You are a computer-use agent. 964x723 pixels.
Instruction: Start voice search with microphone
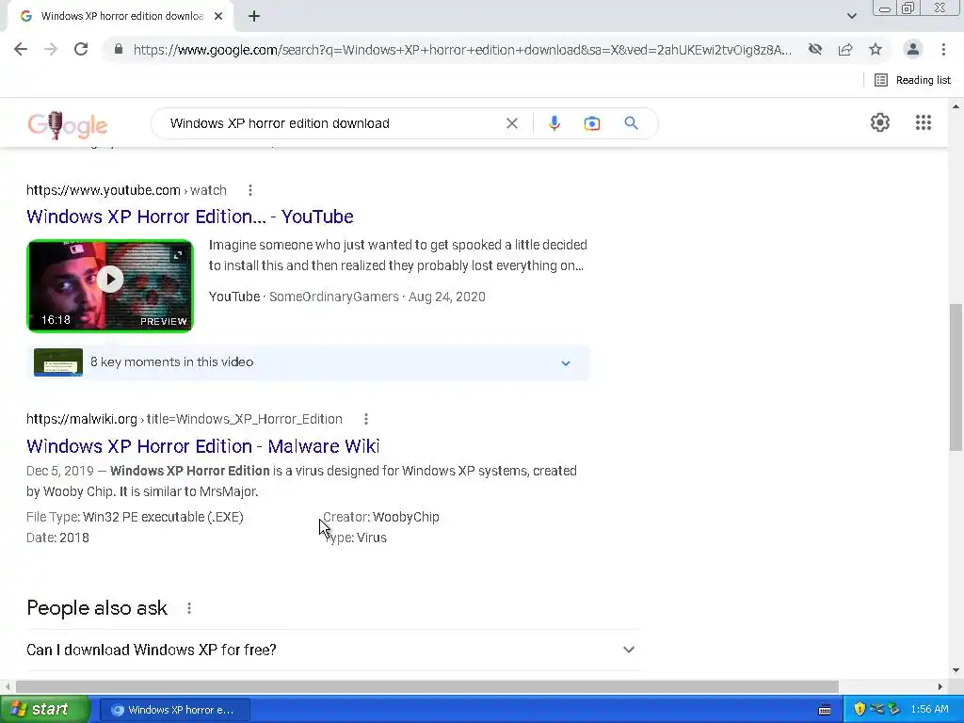pos(554,123)
